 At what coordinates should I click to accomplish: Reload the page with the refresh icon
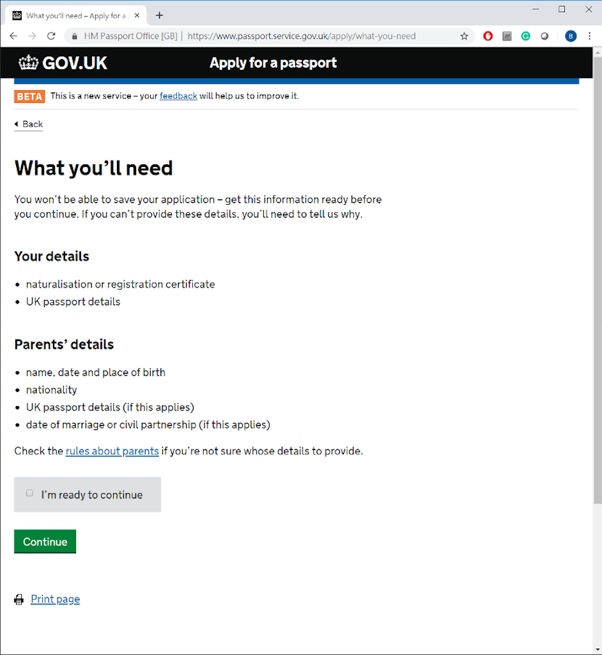51,36
